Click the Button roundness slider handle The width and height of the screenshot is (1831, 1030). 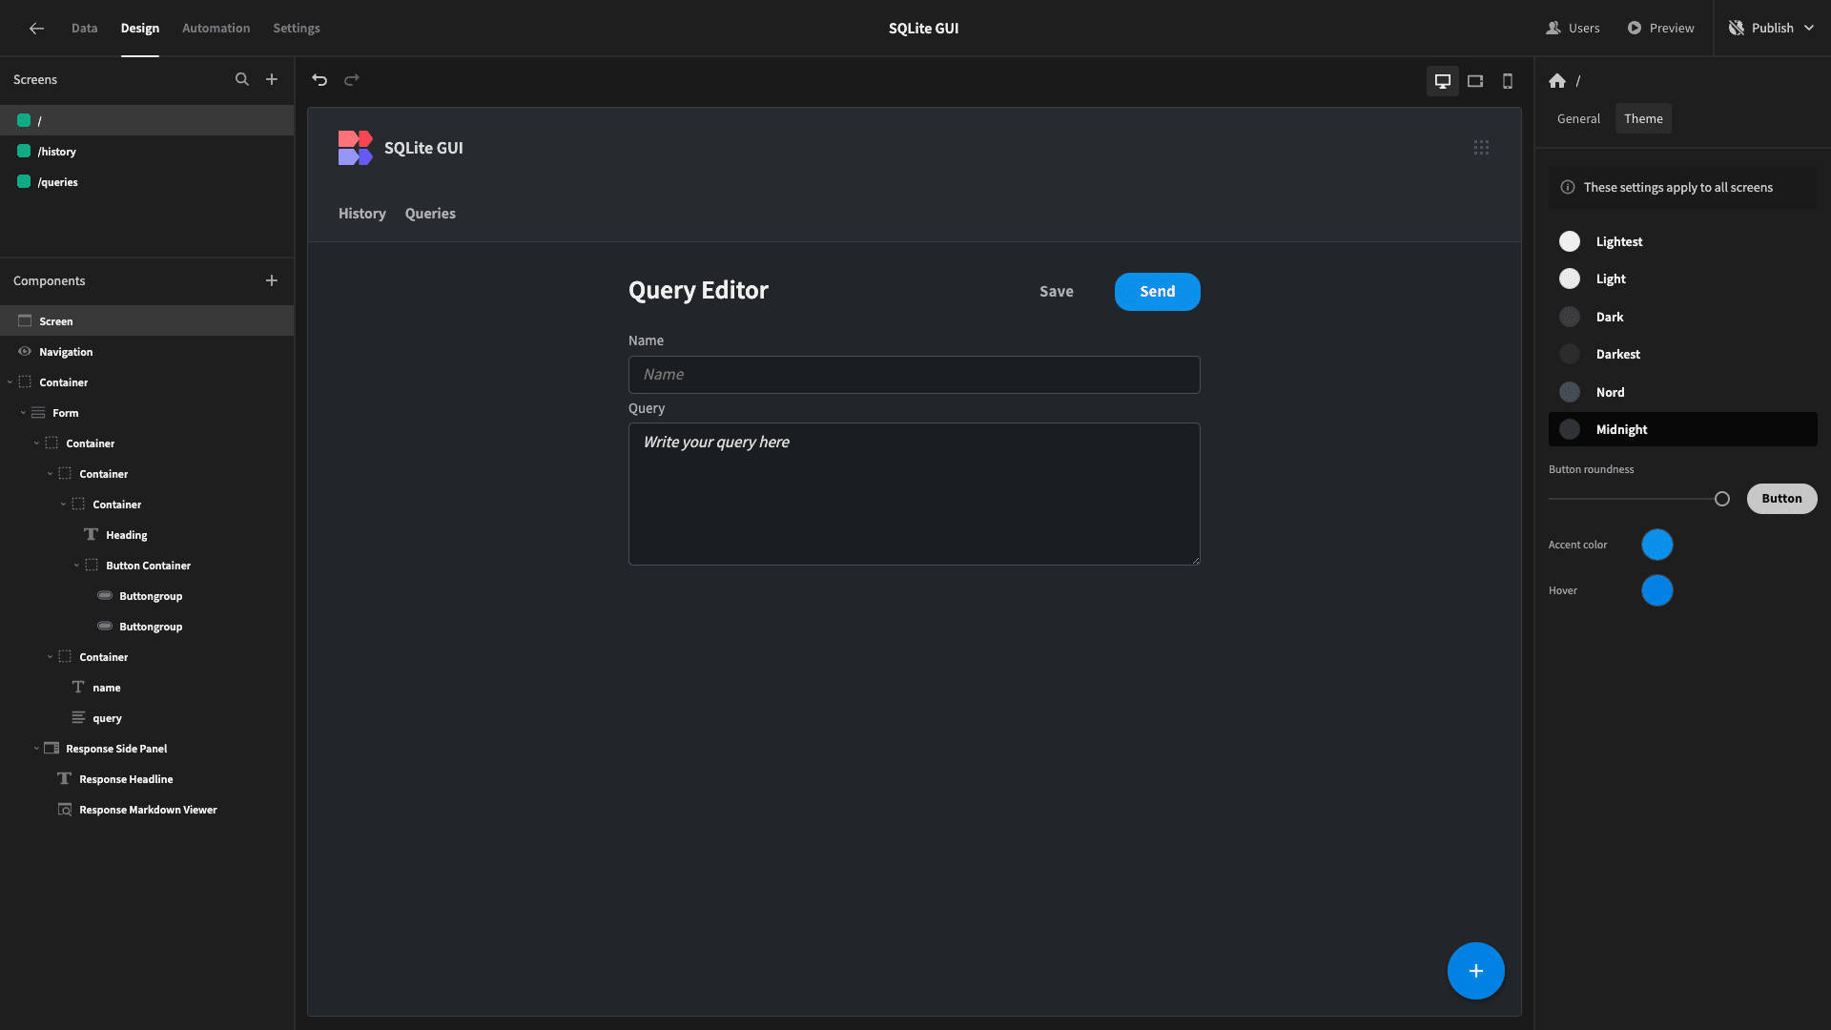pos(1722,499)
